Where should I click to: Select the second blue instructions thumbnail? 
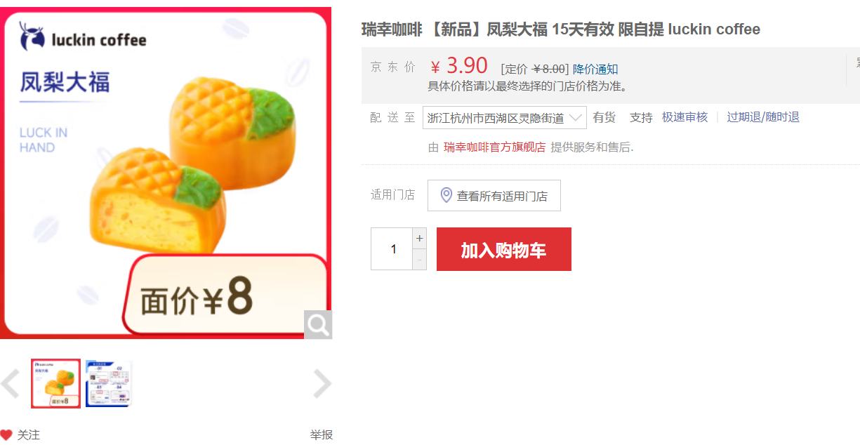coord(109,383)
